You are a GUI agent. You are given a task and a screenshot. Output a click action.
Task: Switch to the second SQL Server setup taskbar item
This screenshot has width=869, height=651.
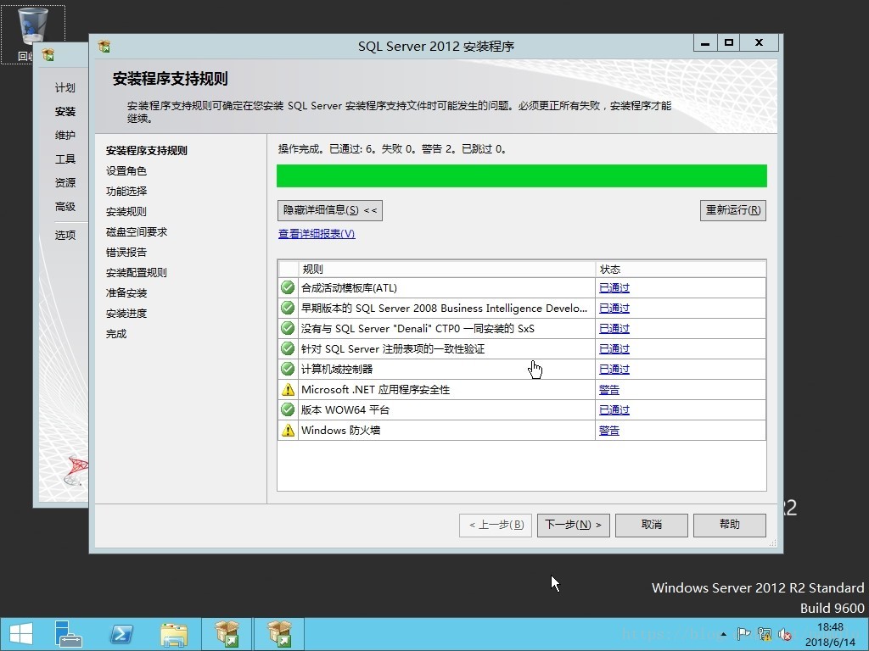(279, 634)
